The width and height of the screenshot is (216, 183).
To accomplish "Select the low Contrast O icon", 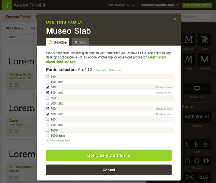I will pos(187,161).
